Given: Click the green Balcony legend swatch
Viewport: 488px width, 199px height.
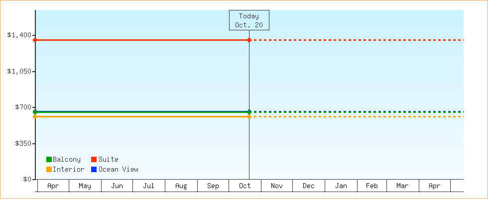Looking at the screenshot, I should pos(49,160).
